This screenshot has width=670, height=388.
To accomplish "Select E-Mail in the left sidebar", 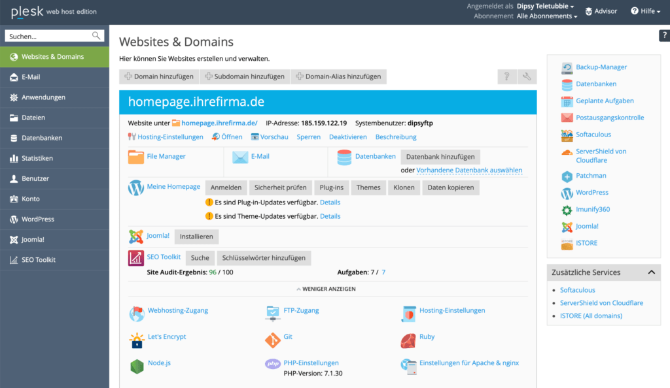I will coord(31,77).
